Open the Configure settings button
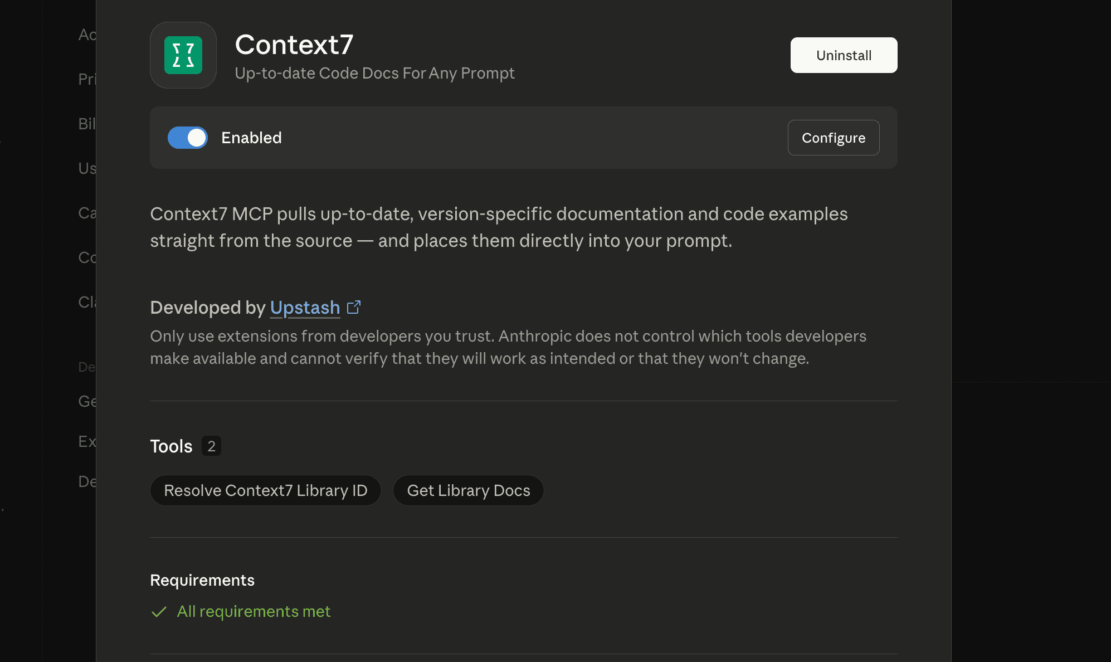This screenshot has height=662, width=1111. 833,138
